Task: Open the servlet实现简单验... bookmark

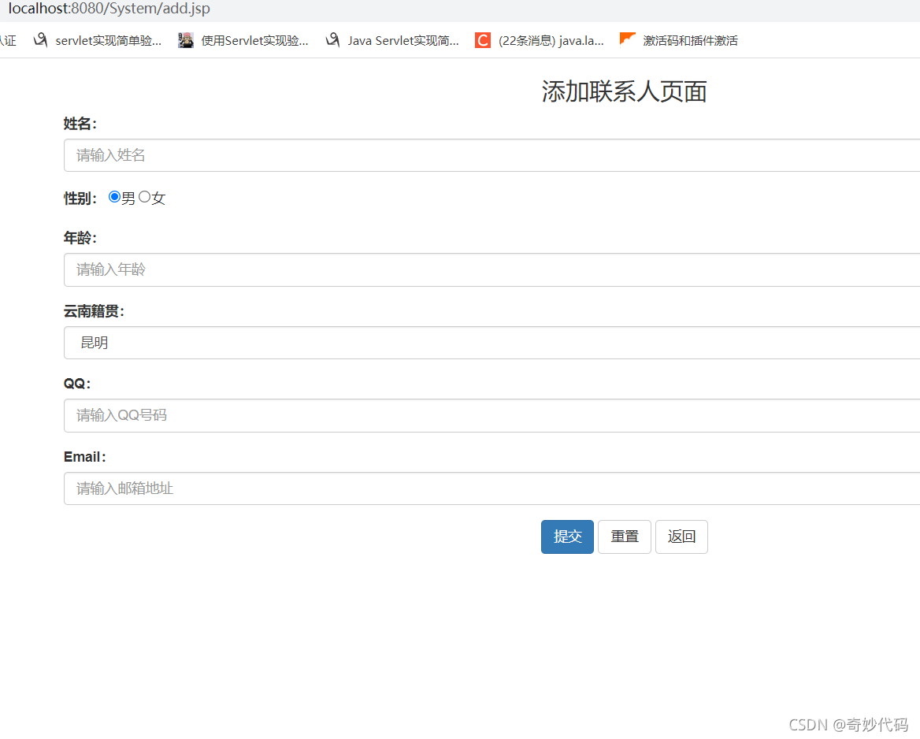Action: (98, 40)
